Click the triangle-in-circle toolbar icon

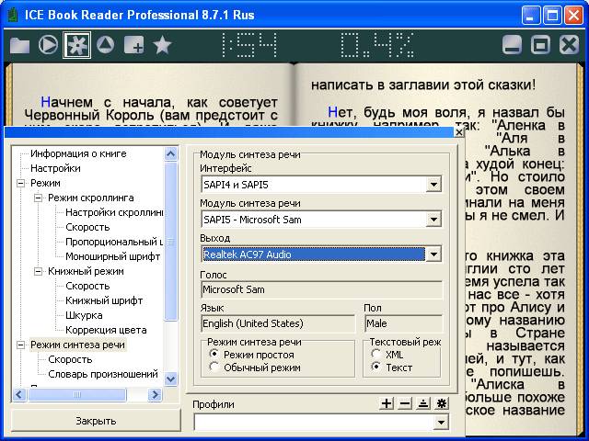pyautogui.click(x=105, y=44)
